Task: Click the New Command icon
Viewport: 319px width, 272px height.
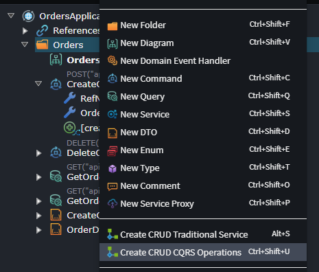Action: pyautogui.click(x=113, y=78)
